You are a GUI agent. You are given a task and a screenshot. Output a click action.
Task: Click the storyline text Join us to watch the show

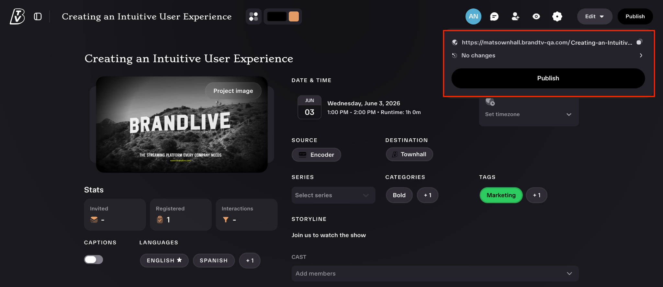329,235
